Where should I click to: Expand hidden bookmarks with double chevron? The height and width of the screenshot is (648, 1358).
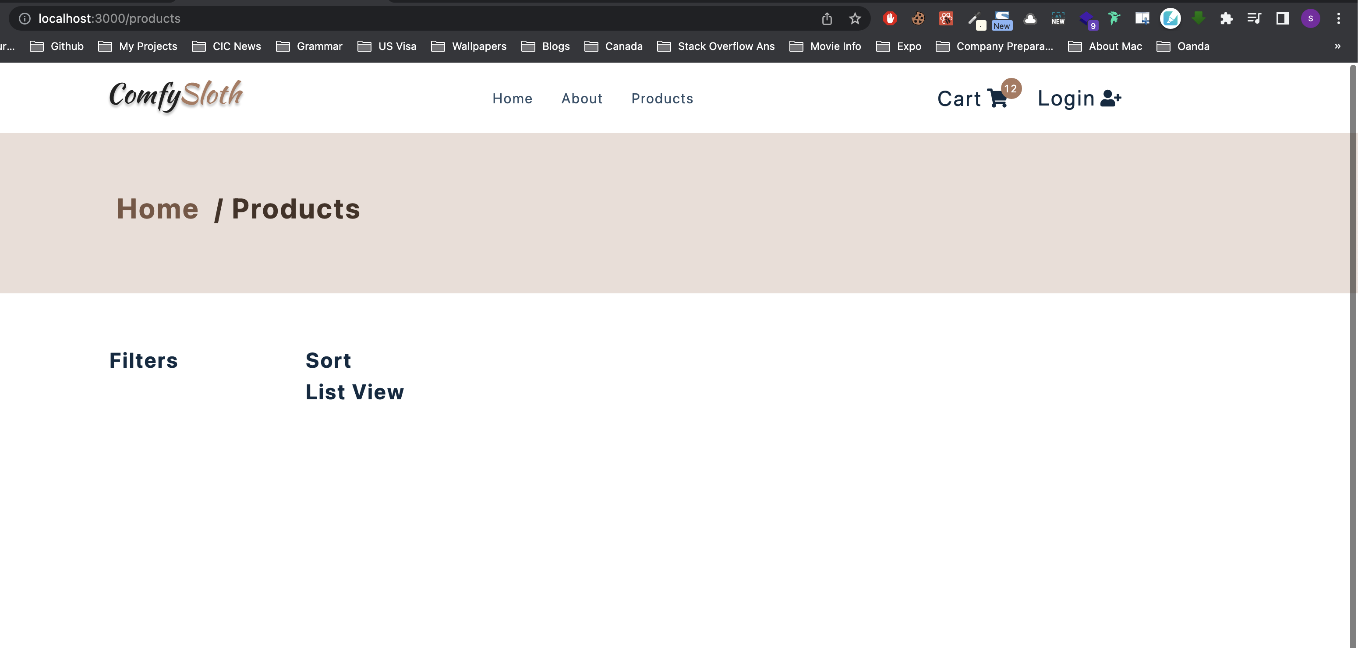(x=1337, y=46)
